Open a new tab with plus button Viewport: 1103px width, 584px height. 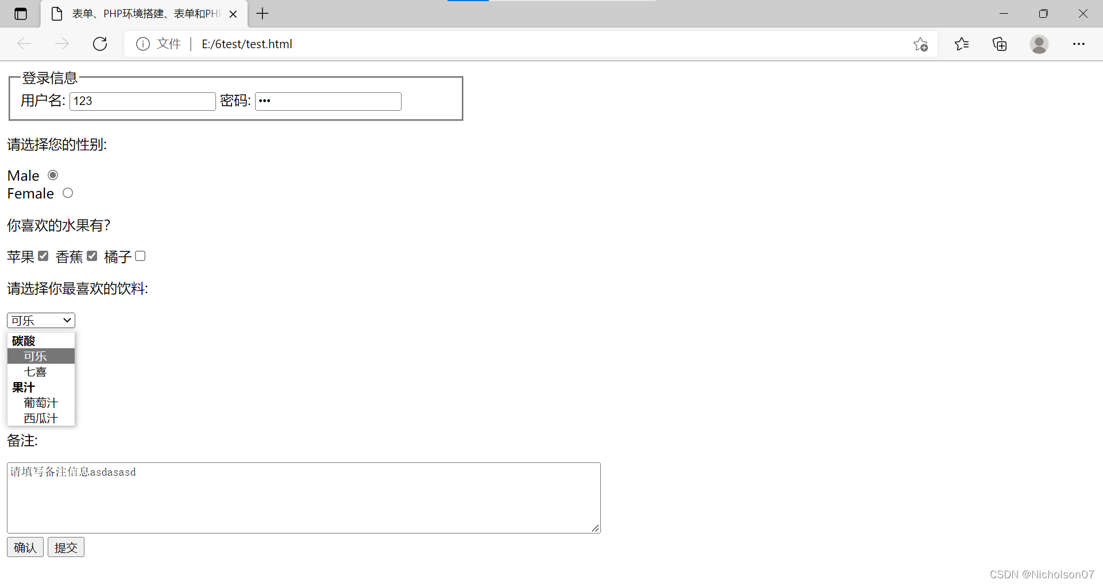click(x=263, y=14)
